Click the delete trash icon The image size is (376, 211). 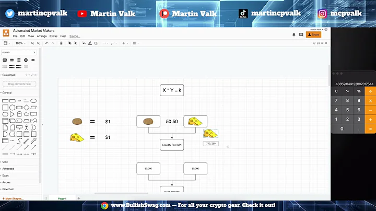click(61, 43)
